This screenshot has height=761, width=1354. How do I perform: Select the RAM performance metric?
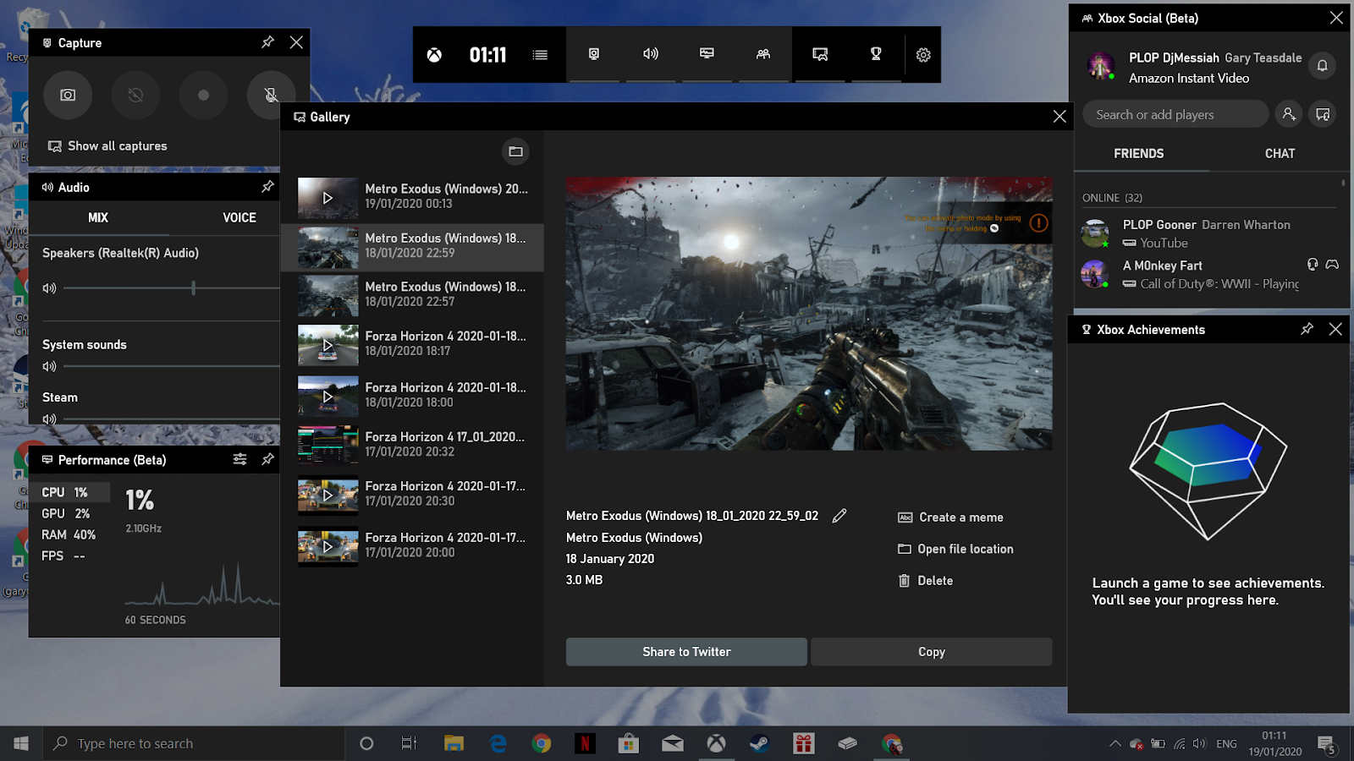(x=69, y=534)
